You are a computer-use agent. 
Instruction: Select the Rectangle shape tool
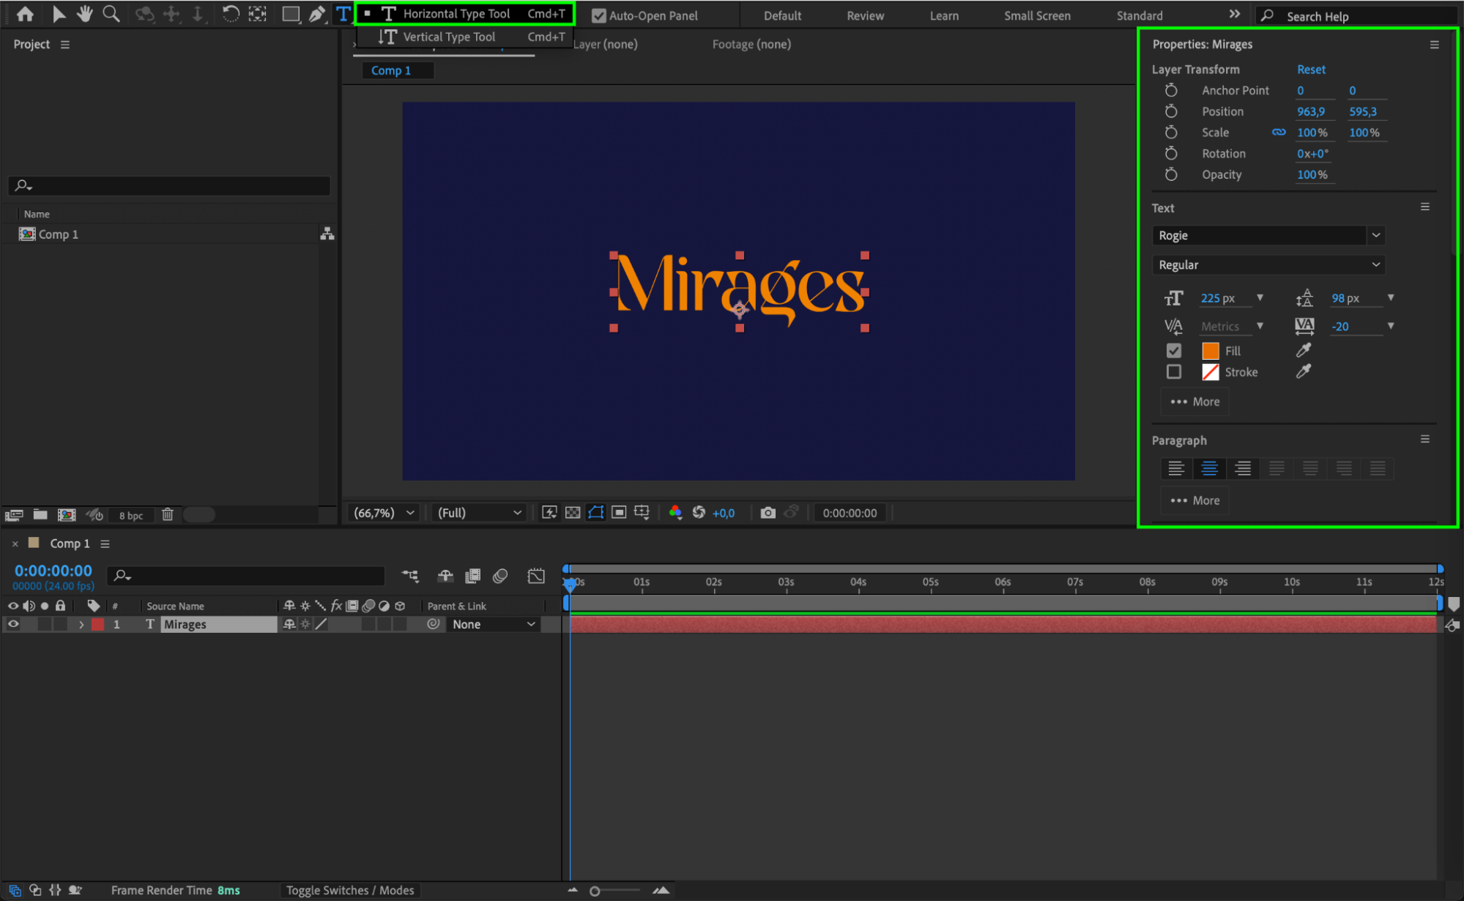click(291, 14)
